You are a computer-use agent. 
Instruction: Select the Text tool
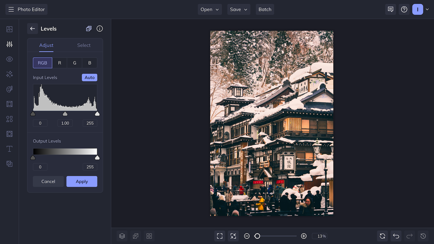[x=9, y=149]
